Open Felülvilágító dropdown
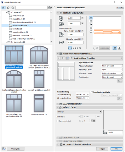The height and width of the screenshot is (152, 125). click(x=112, y=77)
